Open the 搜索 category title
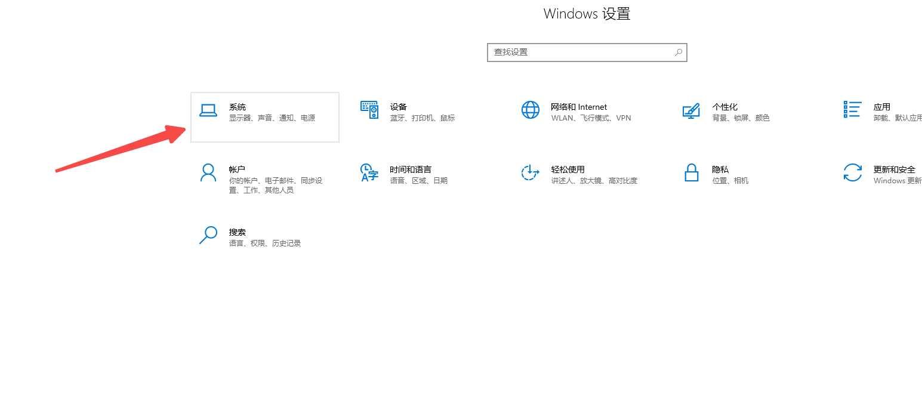922x410 pixels. [x=238, y=232]
